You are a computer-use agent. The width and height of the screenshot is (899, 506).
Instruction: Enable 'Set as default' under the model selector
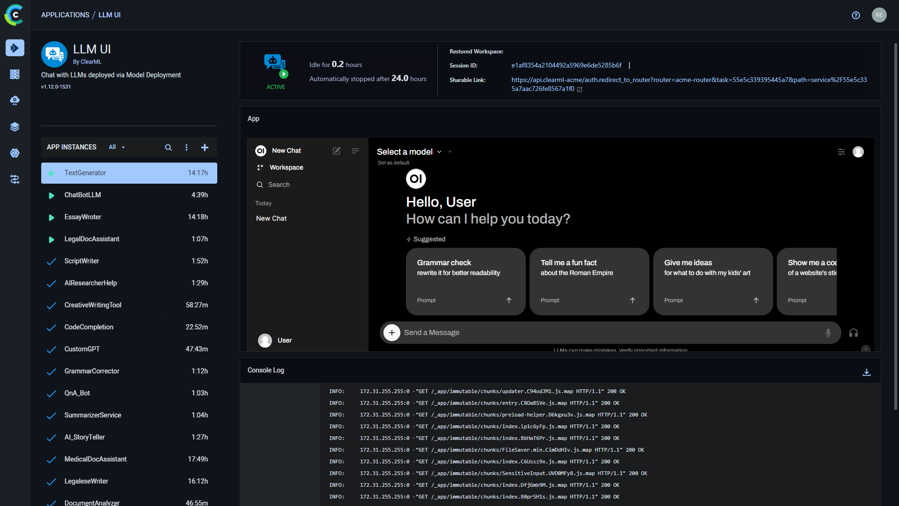click(393, 163)
